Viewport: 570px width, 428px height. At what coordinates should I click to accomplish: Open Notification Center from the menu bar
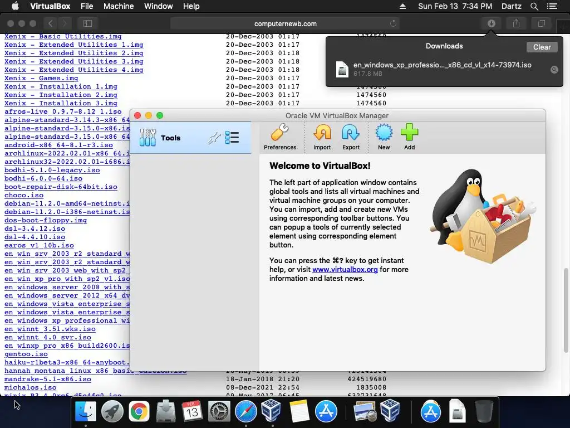pyautogui.click(x=552, y=6)
